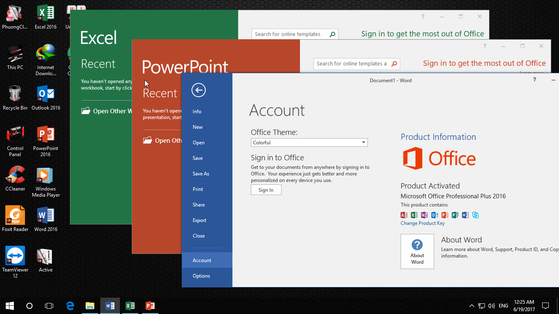Select Print in Word backstage menu
559x314 pixels.
(207, 189)
